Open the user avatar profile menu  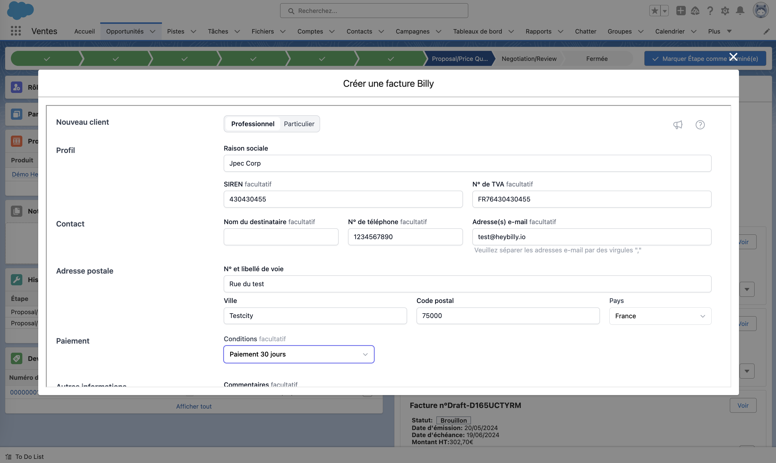click(x=760, y=11)
